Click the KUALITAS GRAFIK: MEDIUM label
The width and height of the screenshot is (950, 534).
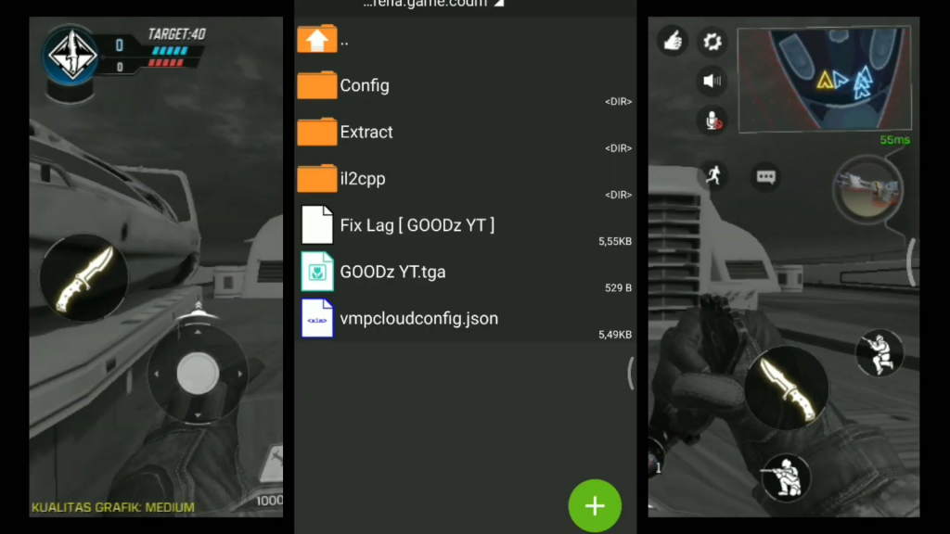pyautogui.click(x=113, y=507)
